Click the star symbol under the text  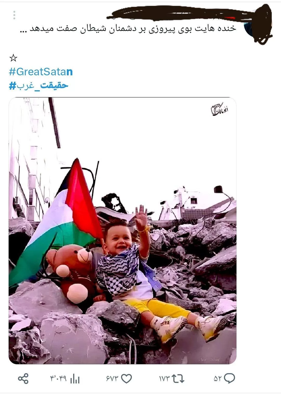(13, 58)
